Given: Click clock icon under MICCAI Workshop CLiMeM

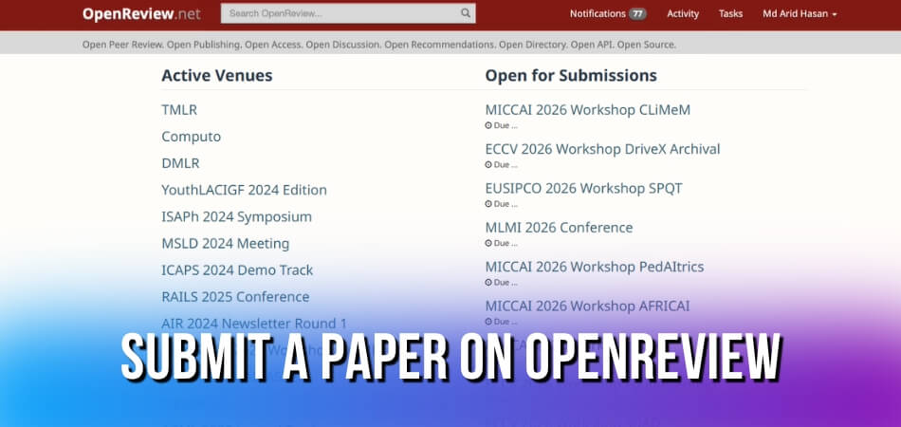Looking at the screenshot, I should (488, 125).
